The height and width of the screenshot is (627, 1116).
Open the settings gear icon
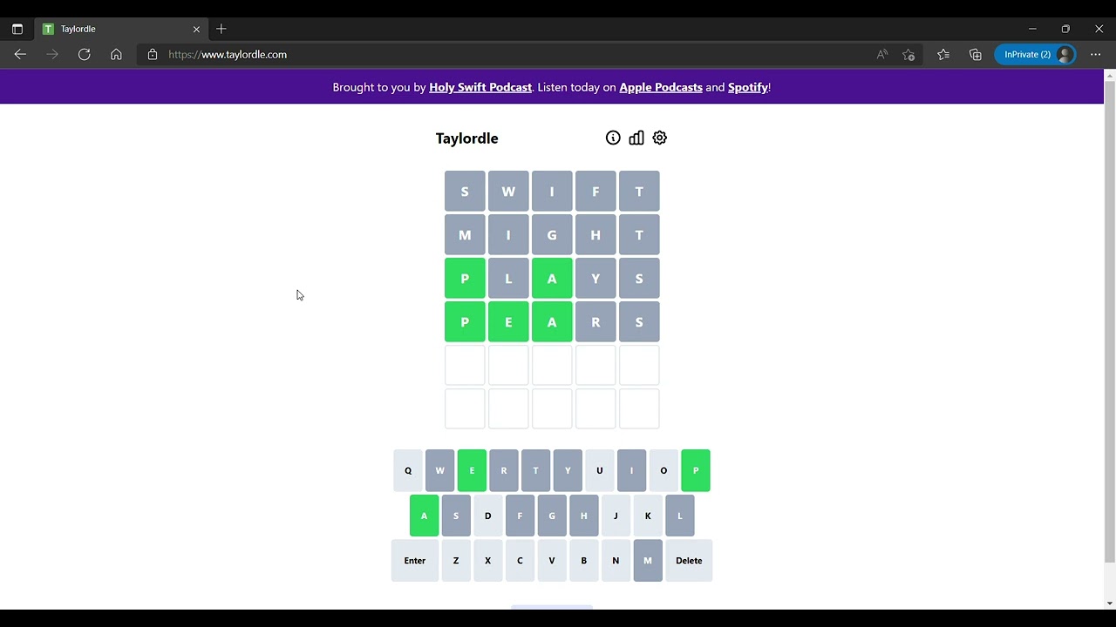[660, 138]
